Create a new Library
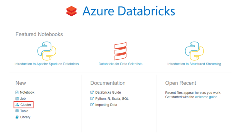The height and width of the screenshot is (133, 250). pos(25,117)
